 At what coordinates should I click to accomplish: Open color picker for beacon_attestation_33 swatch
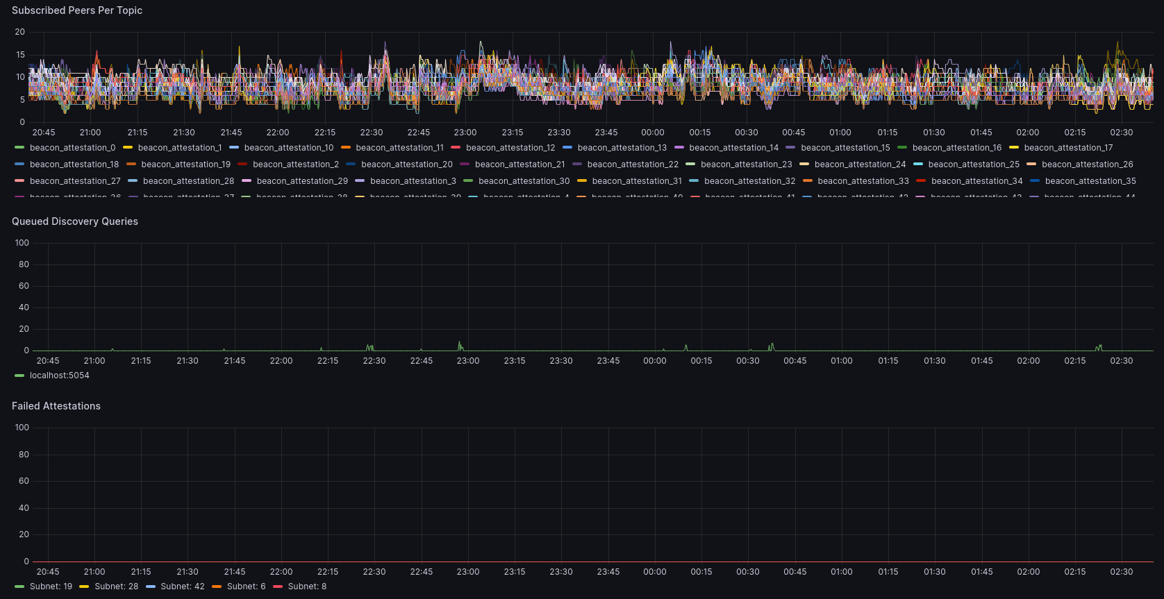tap(808, 181)
